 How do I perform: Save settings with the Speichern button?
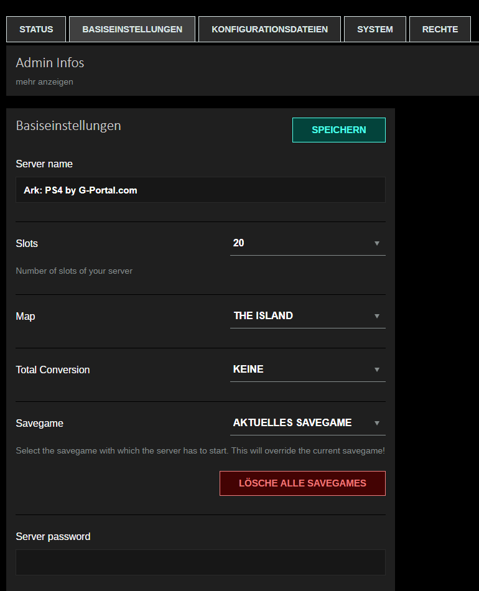[x=339, y=130]
